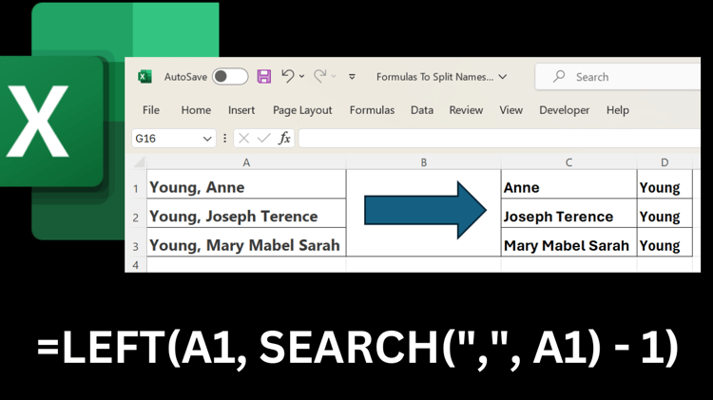Click the Cancel X icon in formula bar
This screenshot has width=713, height=400.
pos(243,138)
